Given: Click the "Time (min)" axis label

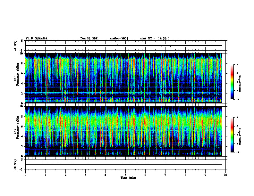Looking at the screenshot, I should [x=128, y=178].
